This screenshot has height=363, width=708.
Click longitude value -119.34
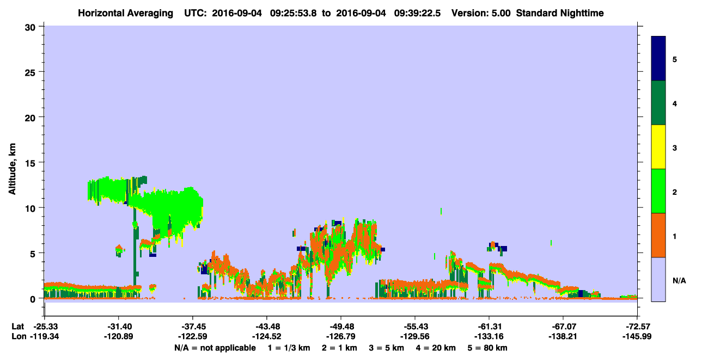pos(44,337)
